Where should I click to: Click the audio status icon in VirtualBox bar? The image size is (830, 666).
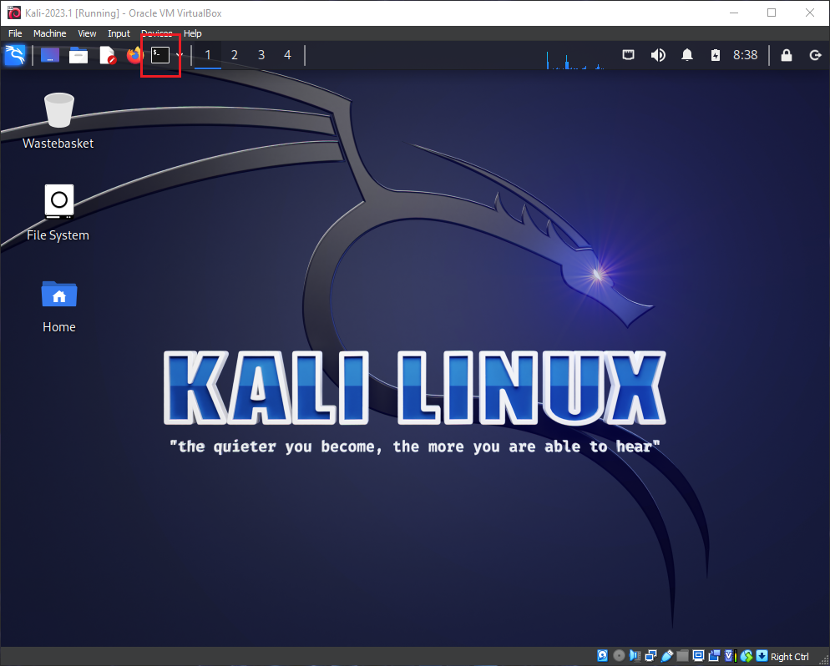pyautogui.click(x=635, y=656)
